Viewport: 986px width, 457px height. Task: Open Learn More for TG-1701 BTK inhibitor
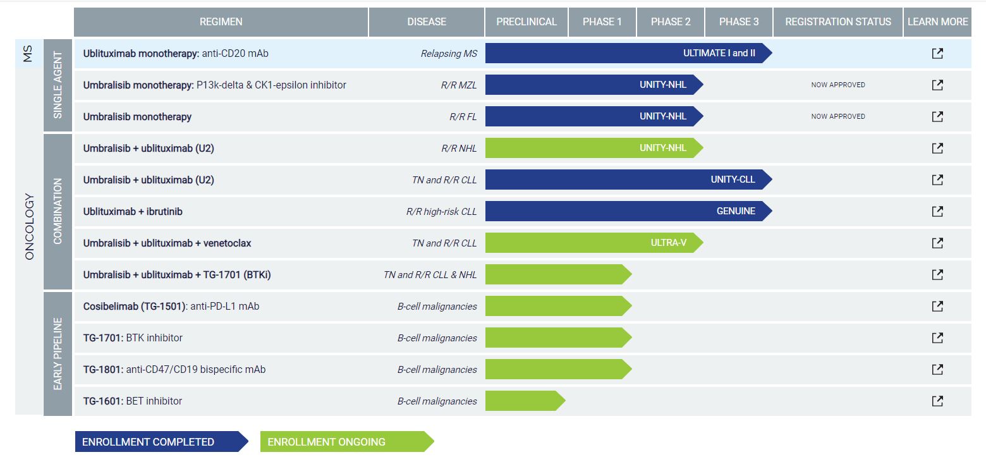[x=937, y=338]
